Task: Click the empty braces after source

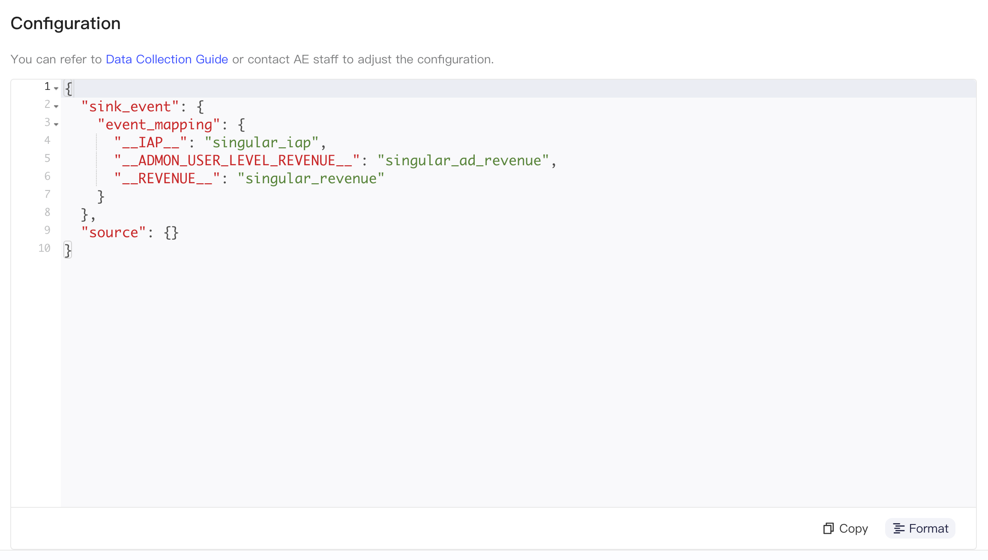Action: tap(171, 233)
